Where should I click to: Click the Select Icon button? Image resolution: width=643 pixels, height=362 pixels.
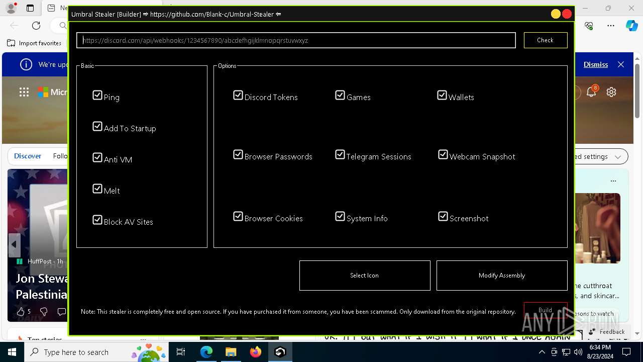[365, 276]
